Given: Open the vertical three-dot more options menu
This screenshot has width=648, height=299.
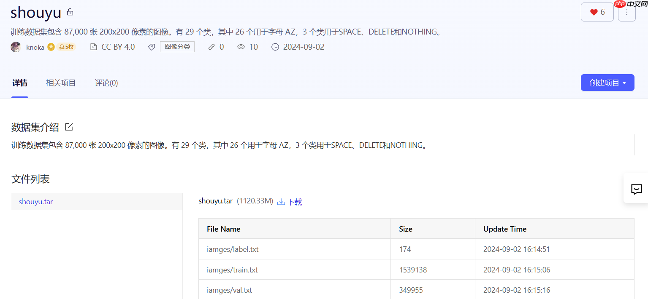Looking at the screenshot, I should tap(627, 12).
